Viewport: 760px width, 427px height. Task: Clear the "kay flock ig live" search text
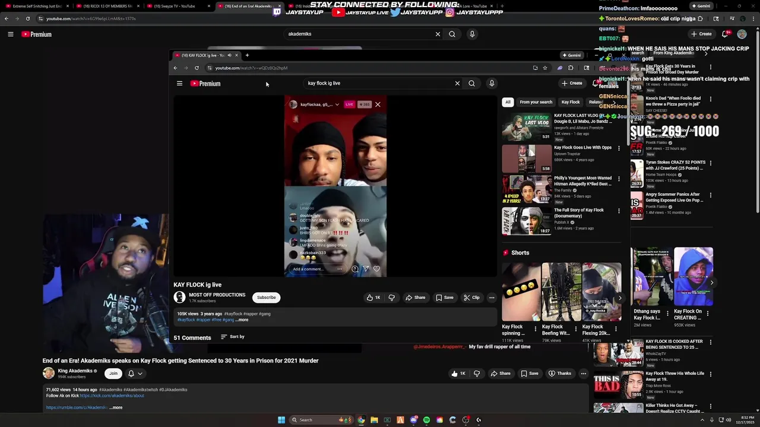click(457, 84)
